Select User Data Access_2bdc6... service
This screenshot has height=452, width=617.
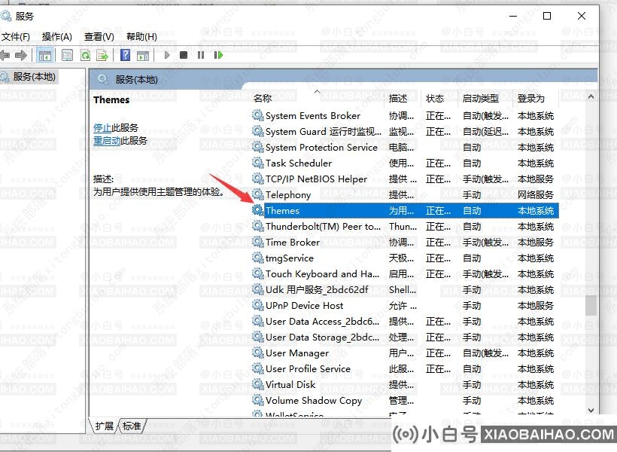[x=405, y=322]
